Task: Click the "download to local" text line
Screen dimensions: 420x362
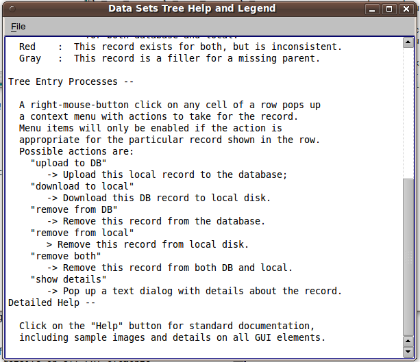Action: point(82,186)
